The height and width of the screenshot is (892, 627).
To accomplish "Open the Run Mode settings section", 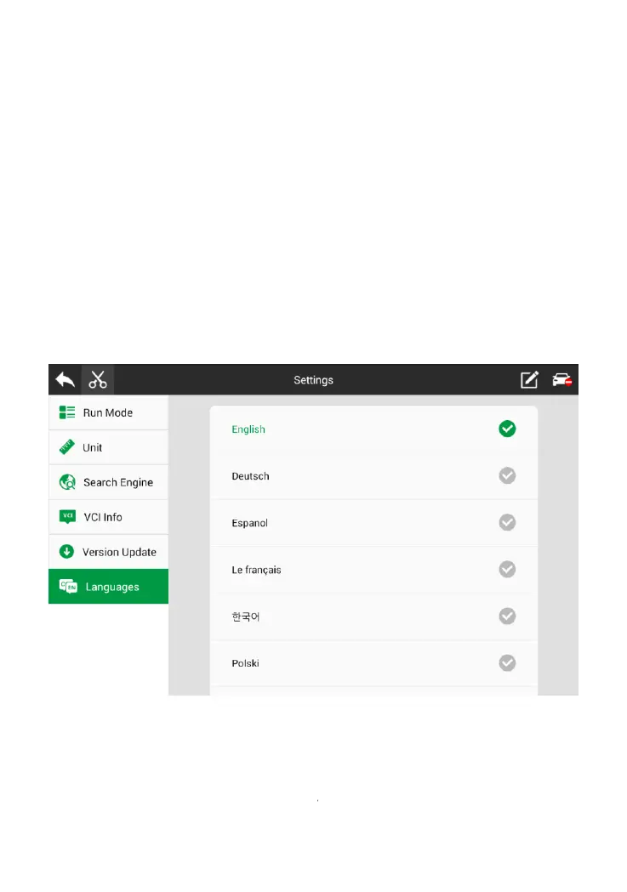I will point(108,412).
